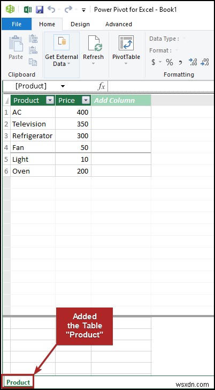Apply currency dollar format
This screenshot has width=215, height=390.
pyautogui.click(x=153, y=62)
